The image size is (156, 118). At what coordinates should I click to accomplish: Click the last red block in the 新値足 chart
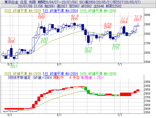(x=138, y=90)
